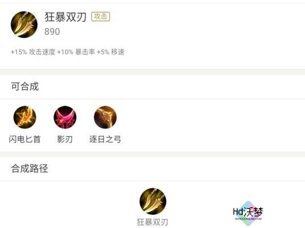Image resolution: width=305 pixels, height=228 pixels.
Task: Click the 闪电匕首 name label
Action: point(24,139)
